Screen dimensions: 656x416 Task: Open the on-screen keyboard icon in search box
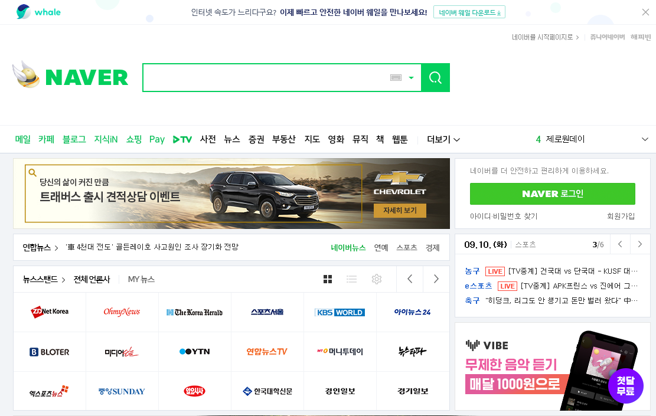click(x=396, y=78)
